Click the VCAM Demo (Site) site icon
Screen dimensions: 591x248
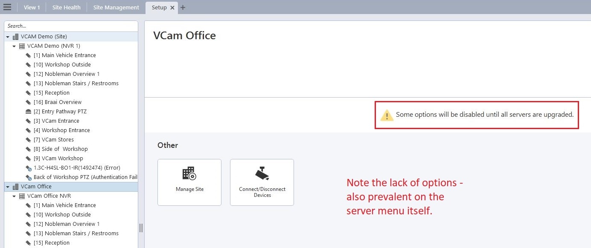pyautogui.click(x=16, y=37)
